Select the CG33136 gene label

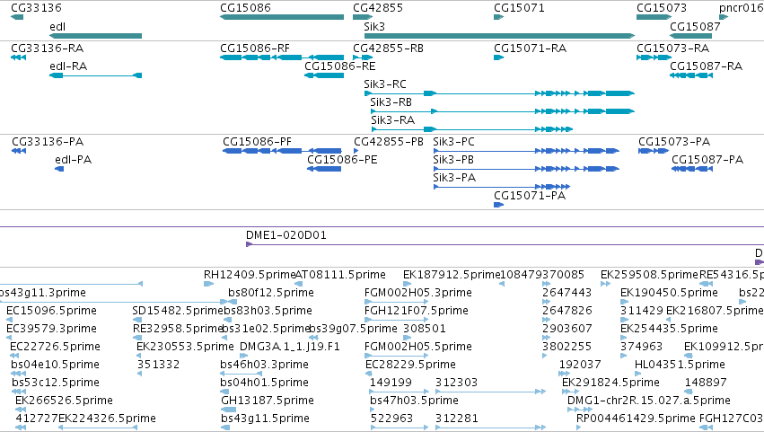point(36,8)
